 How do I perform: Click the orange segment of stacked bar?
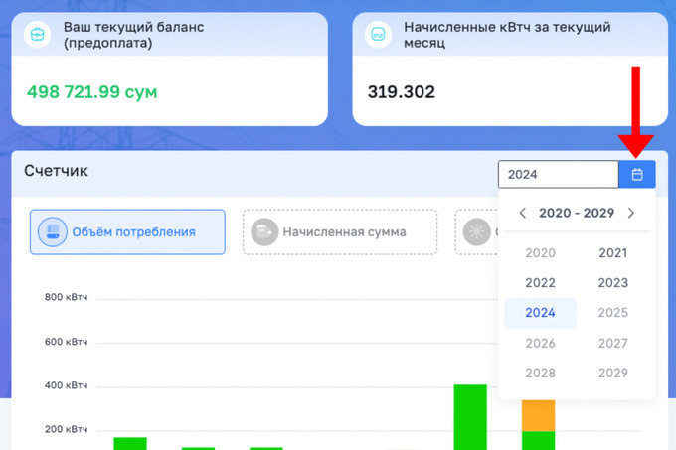[x=538, y=415]
